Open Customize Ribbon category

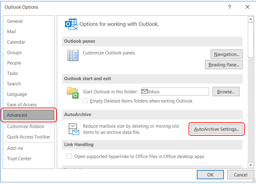[x=26, y=126]
